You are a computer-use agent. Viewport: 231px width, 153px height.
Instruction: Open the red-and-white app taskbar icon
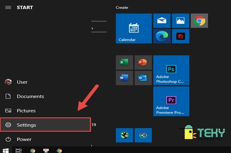(46, 151)
